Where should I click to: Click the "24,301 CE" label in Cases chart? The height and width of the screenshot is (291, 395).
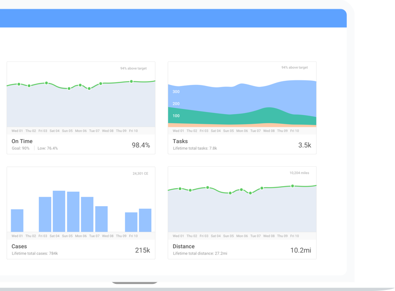click(x=140, y=173)
